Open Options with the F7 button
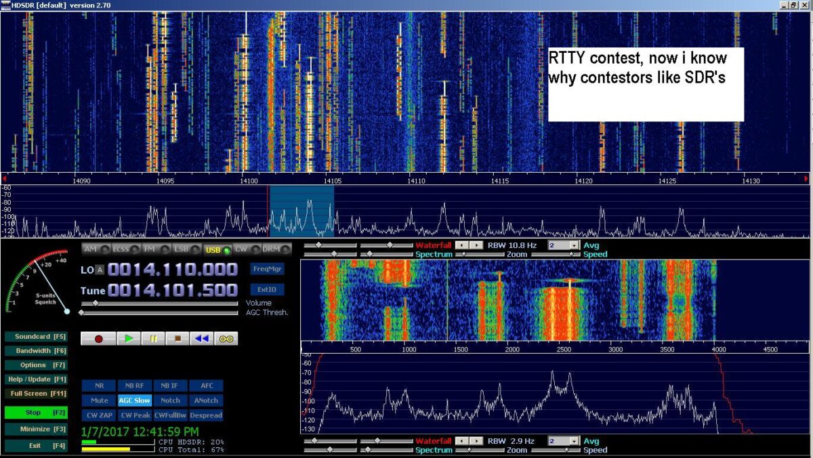Viewport: 813px width, 458px height. [x=37, y=365]
